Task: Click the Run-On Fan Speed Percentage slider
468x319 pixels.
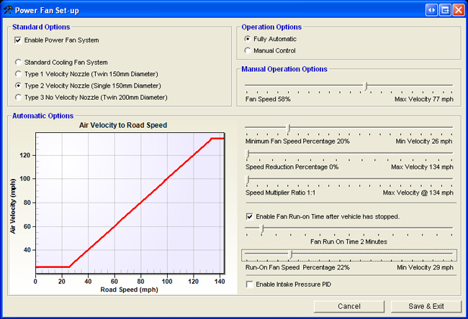Action: pyautogui.click(x=290, y=255)
